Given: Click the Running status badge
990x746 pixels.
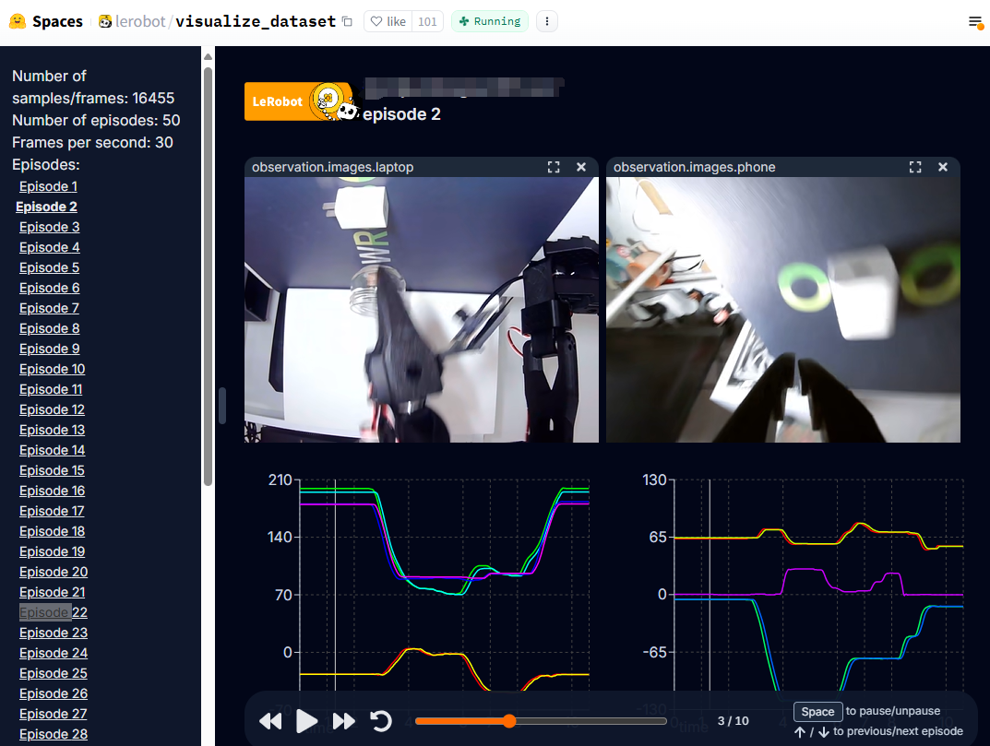Looking at the screenshot, I should tap(490, 21).
